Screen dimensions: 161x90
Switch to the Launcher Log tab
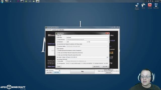(x=55, y=30)
